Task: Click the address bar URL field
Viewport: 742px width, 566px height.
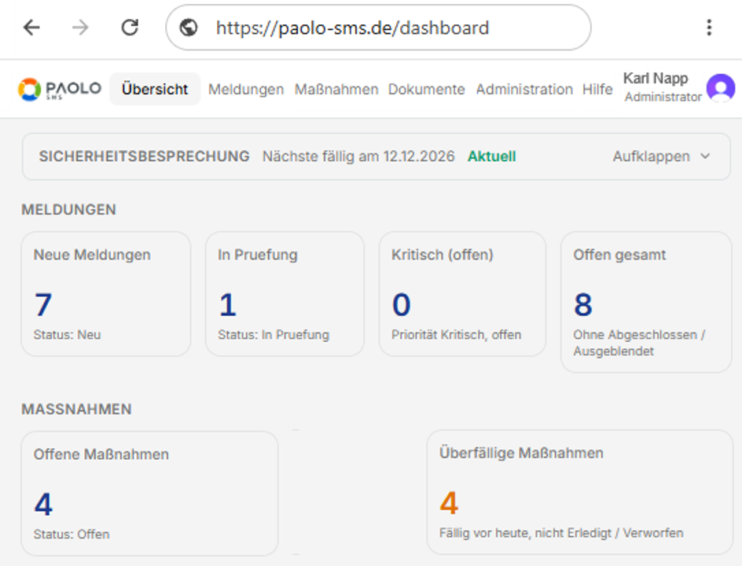Action: [x=378, y=28]
